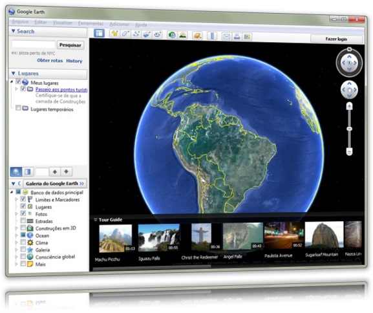Toggle the sidebar visibility toolbar icon
This screenshot has height=313, width=373.
(99, 33)
